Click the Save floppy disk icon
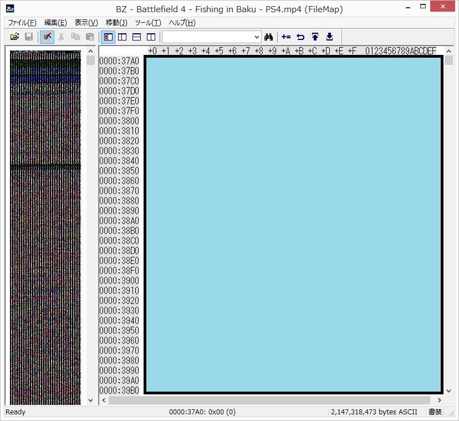This screenshot has height=421, width=459. click(x=29, y=37)
